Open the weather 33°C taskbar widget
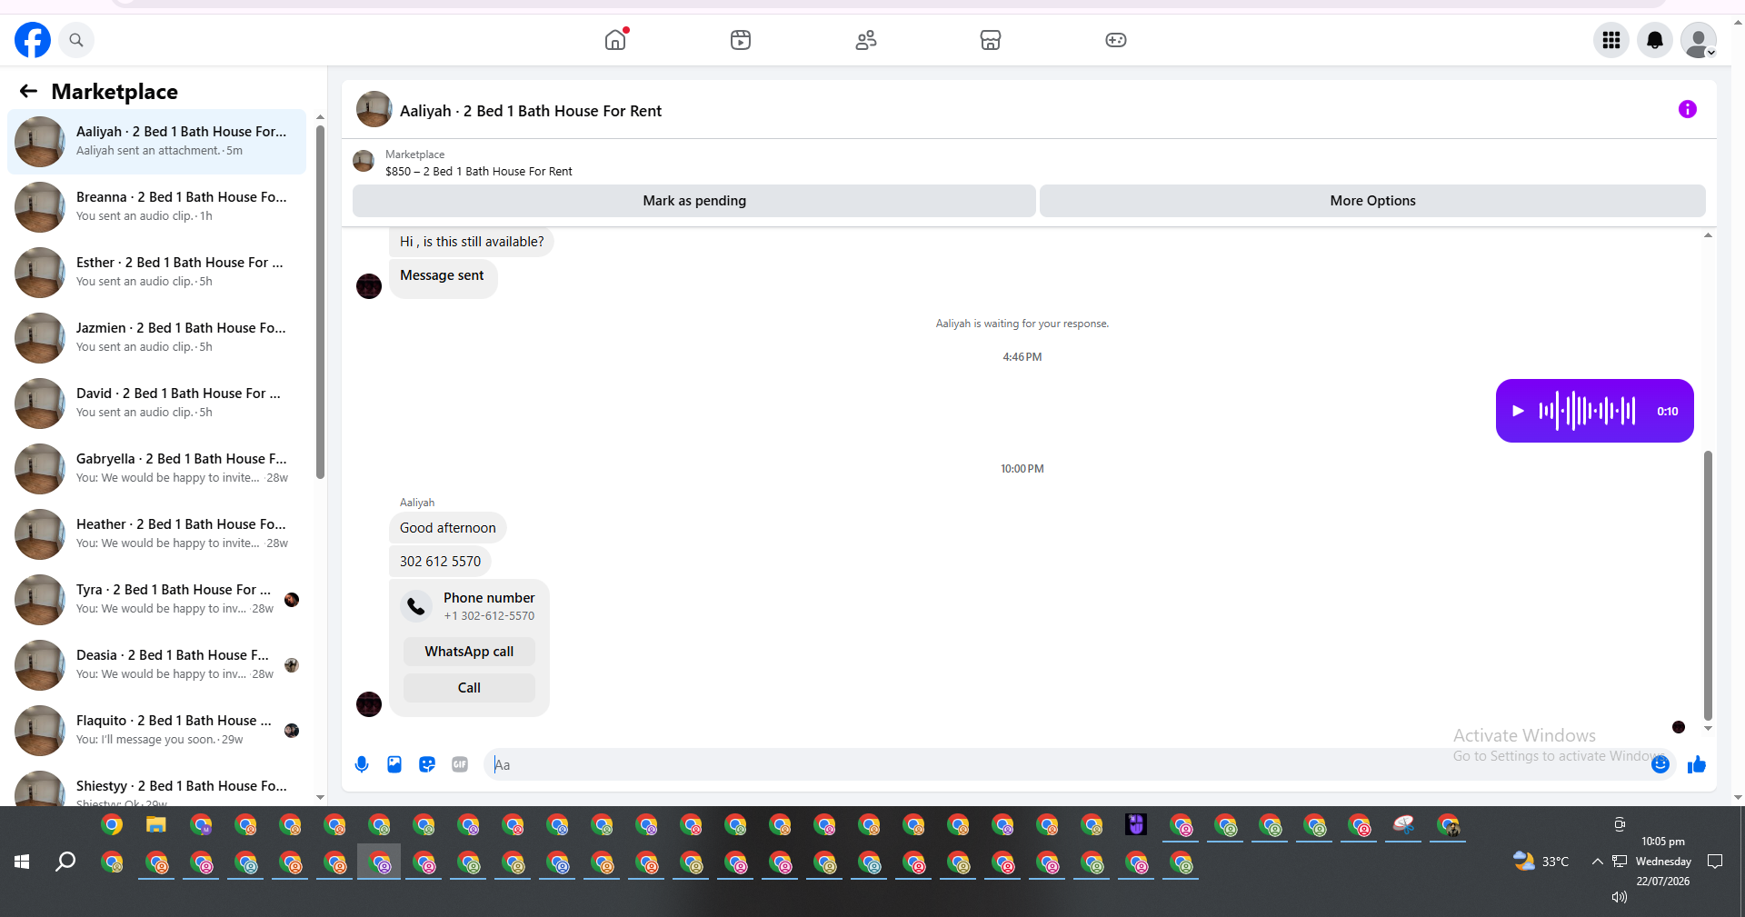Viewport: 1745px width, 917px height. (1541, 861)
